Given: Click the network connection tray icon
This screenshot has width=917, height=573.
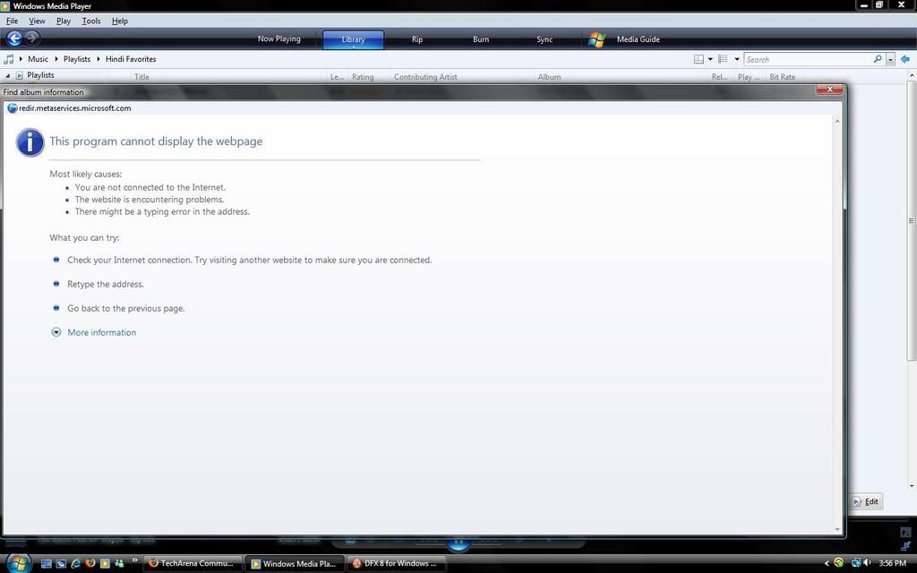Looking at the screenshot, I should [x=856, y=562].
